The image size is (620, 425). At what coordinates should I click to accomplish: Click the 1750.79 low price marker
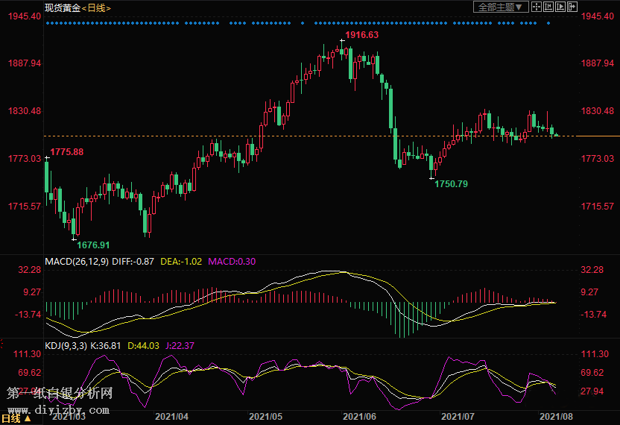451,183
